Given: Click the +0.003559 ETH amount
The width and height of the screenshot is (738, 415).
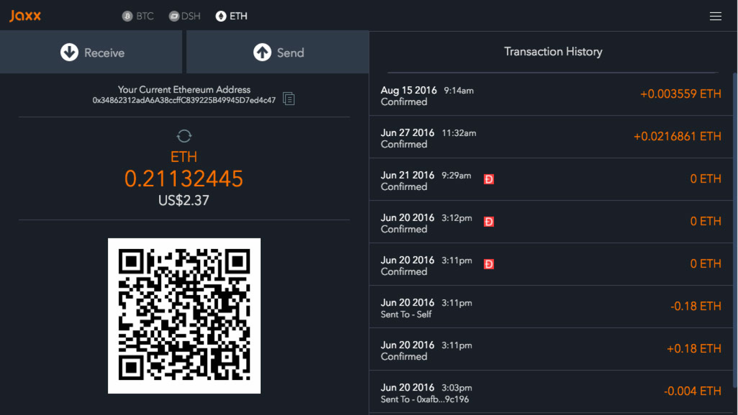Looking at the screenshot, I should point(680,94).
